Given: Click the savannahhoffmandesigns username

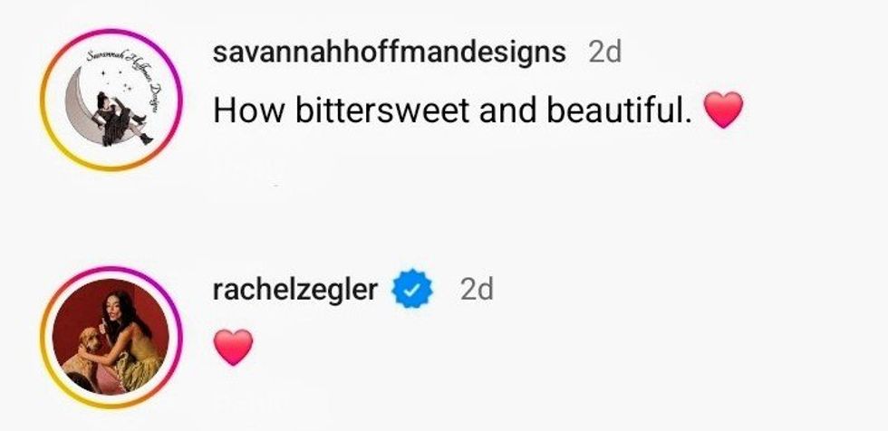Looking at the screenshot, I should [x=388, y=52].
